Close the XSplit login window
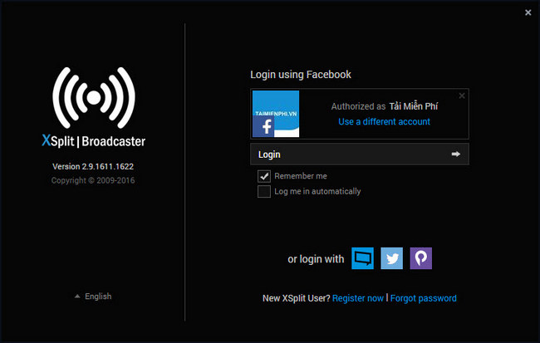540x343 pixels. (528, 12)
